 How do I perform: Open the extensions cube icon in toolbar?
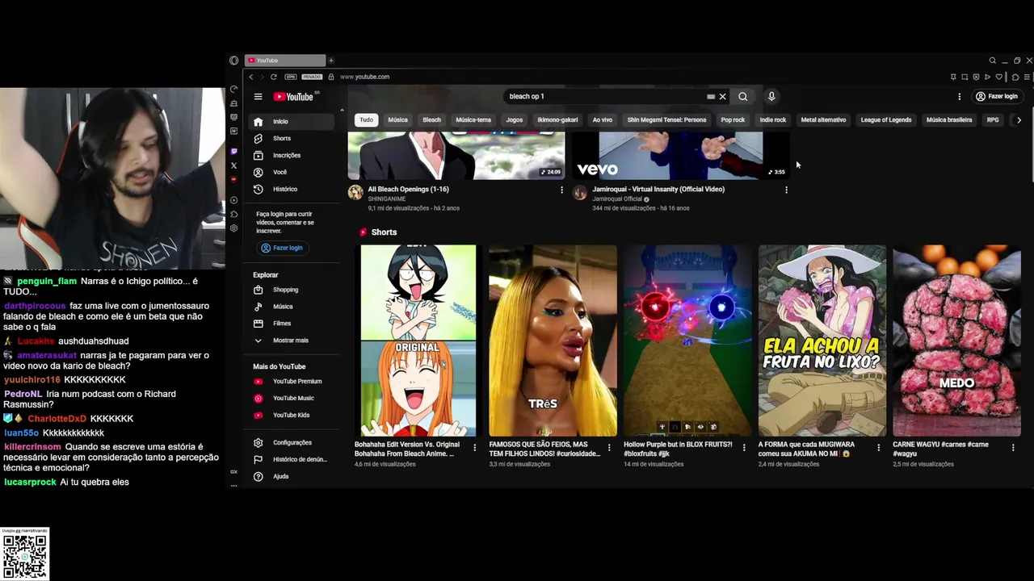pos(1015,77)
